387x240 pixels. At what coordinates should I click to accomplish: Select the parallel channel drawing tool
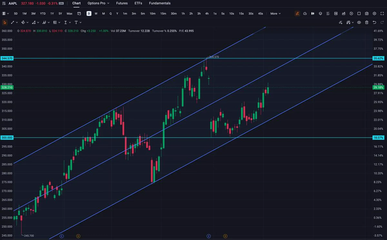[x=23, y=23]
